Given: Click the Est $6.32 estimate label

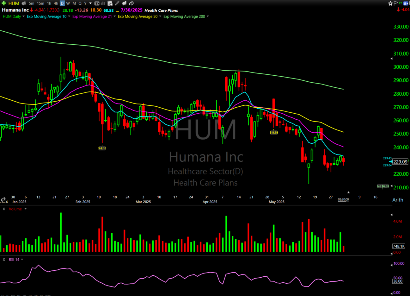Looking at the screenshot, I should click(383, 186).
